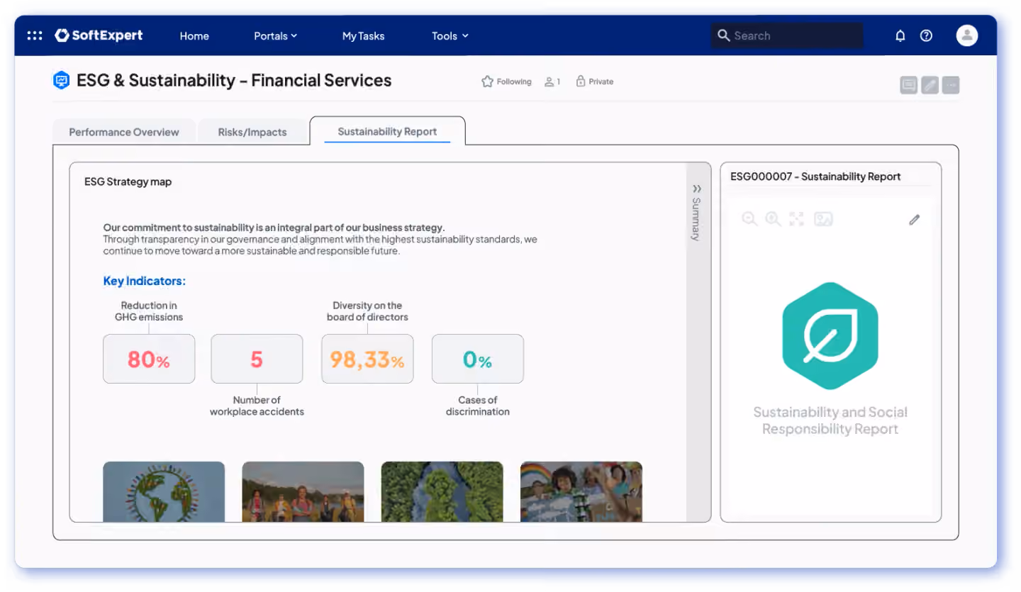Fit the report preview to screen
1021x592 pixels.
click(796, 219)
